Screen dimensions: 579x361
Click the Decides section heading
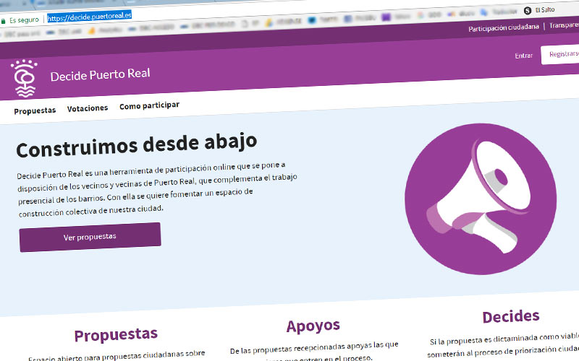click(510, 316)
